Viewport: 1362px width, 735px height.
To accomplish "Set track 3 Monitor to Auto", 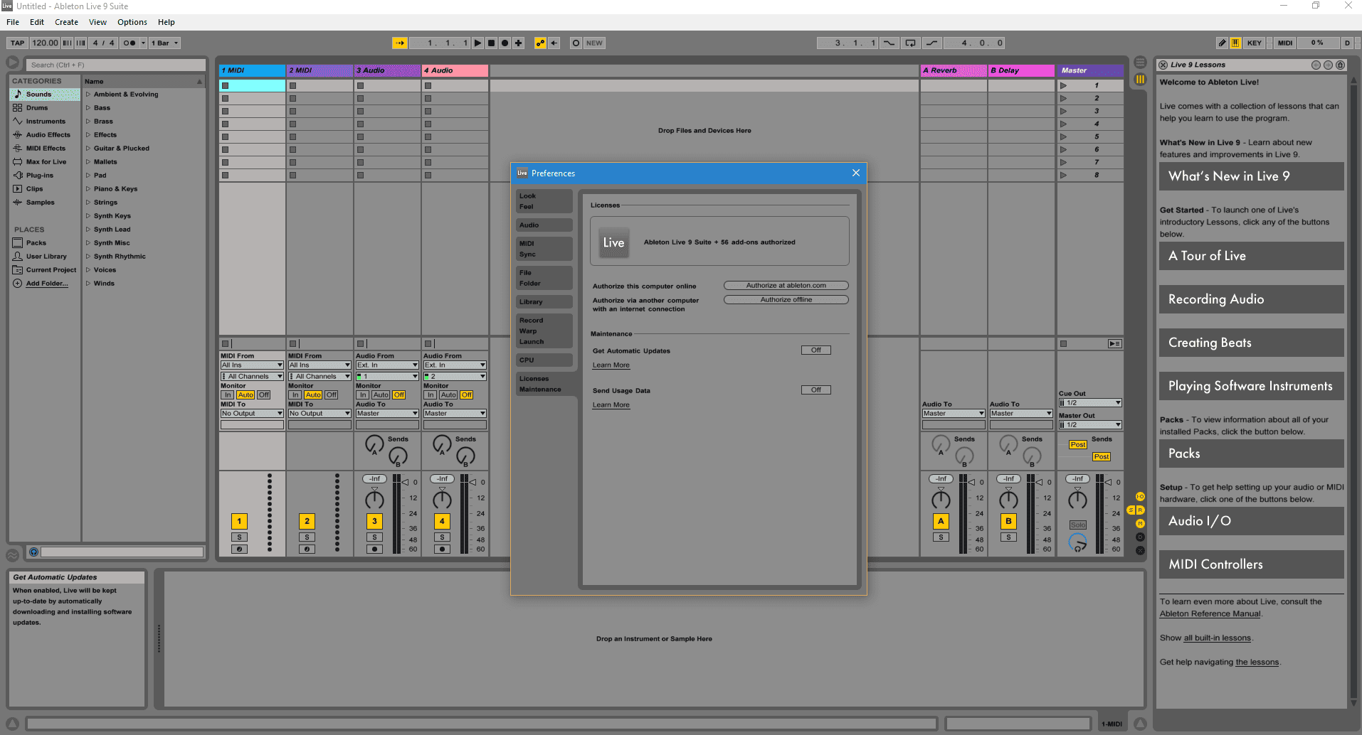I will pyautogui.click(x=381, y=395).
